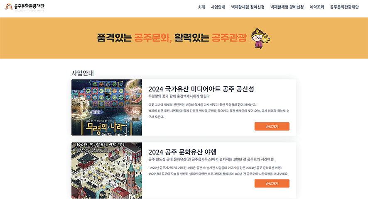This screenshot has height=199, width=368.
Task: Click title 2024 국가유산 미디어아트 공주 공산성
Action: pos(201,89)
